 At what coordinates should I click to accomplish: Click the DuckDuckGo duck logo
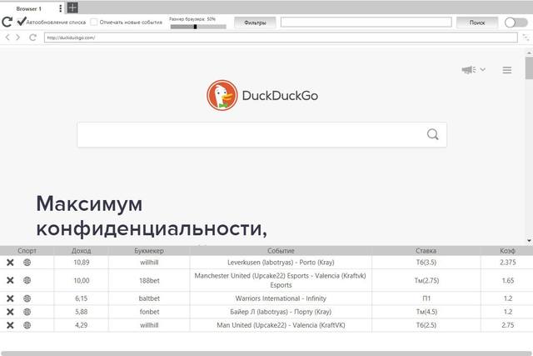222,95
